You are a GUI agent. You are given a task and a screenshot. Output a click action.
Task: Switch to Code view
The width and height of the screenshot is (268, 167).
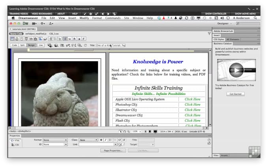pos(15,45)
